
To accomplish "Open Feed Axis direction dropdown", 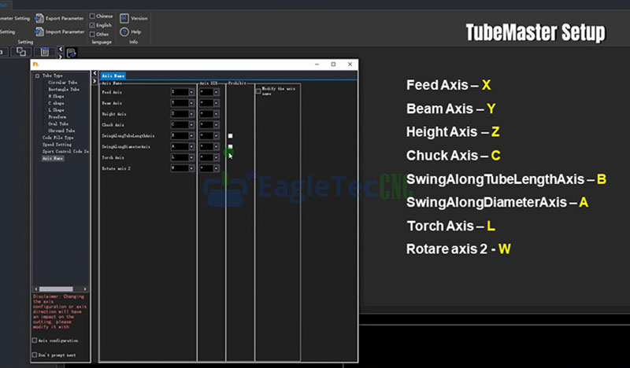I will (x=216, y=92).
